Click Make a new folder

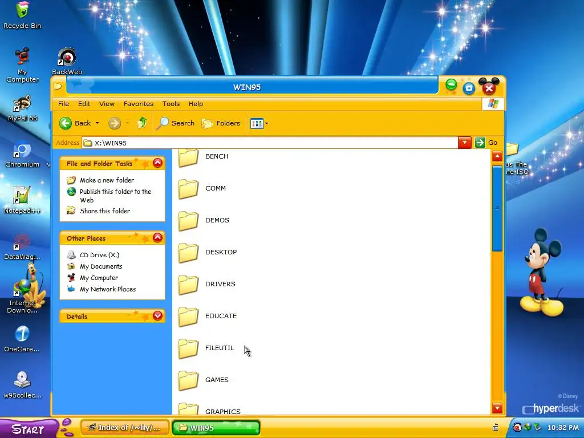(107, 180)
